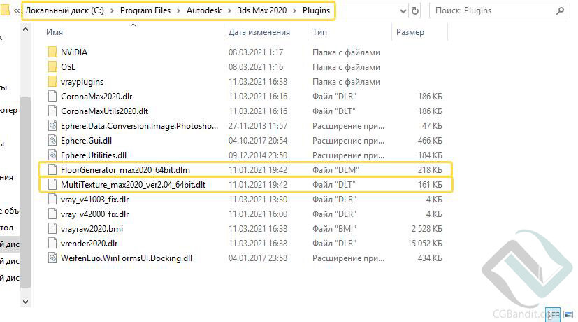
Task: Click the WeifenLuo.WinFormsUI.Docking.dll file icon
Action: click(x=52, y=258)
